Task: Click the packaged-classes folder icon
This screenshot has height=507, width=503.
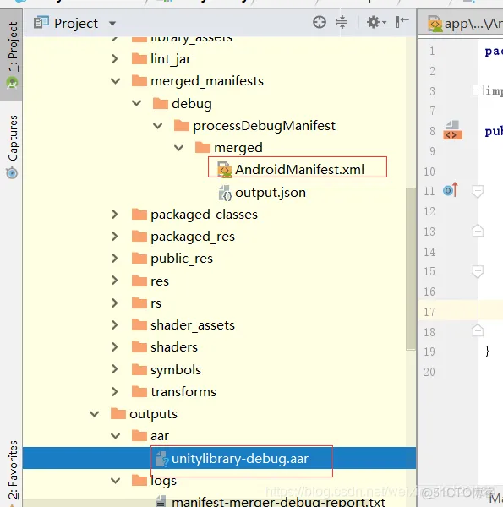Action: pyautogui.click(x=139, y=214)
